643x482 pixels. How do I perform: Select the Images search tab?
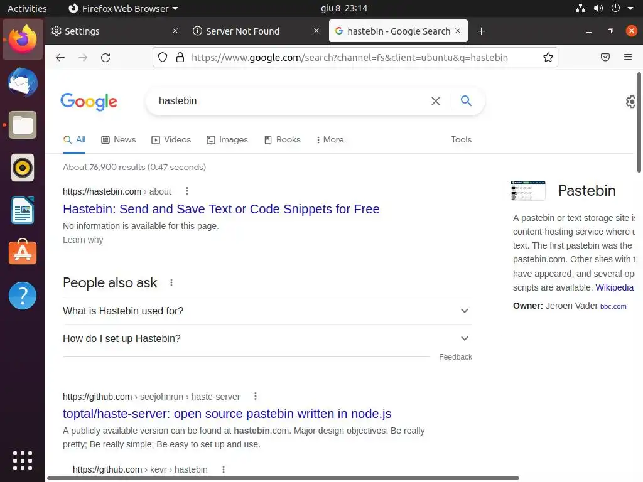coord(227,140)
